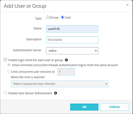The height and width of the screenshot is (114, 133).
Task: Choose Allow unlimited concurrent logins option
Action: (9, 65)
